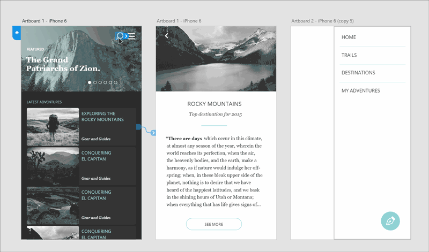Viewport: 429px width, 252px height.
Task: Click the back chevron on Rocky Mountains screen
Action: pyautogui.click(x=166, y=36)
